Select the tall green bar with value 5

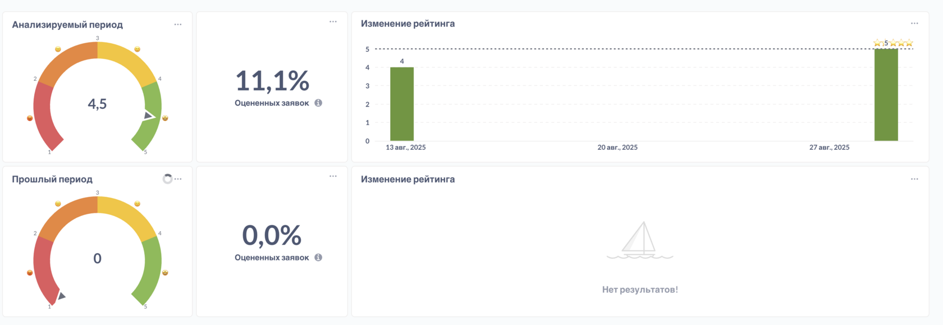tap(886, 95)
